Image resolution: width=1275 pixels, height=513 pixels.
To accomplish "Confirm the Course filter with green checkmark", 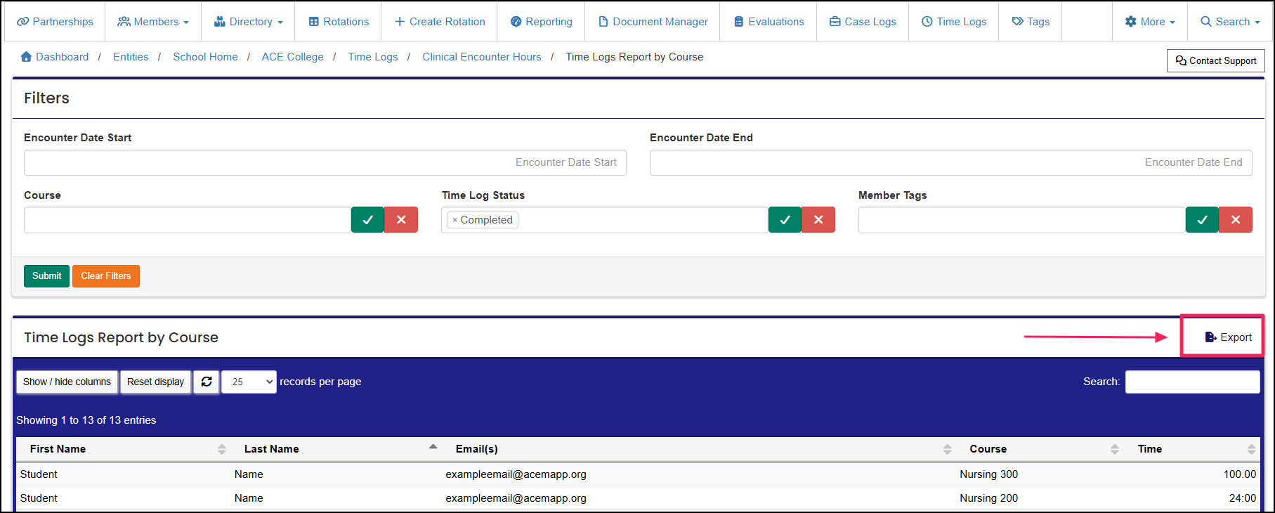I will click(367, 220).
